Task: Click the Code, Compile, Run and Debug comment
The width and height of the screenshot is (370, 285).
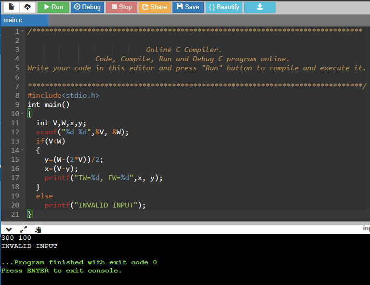Action: point(192,59)
